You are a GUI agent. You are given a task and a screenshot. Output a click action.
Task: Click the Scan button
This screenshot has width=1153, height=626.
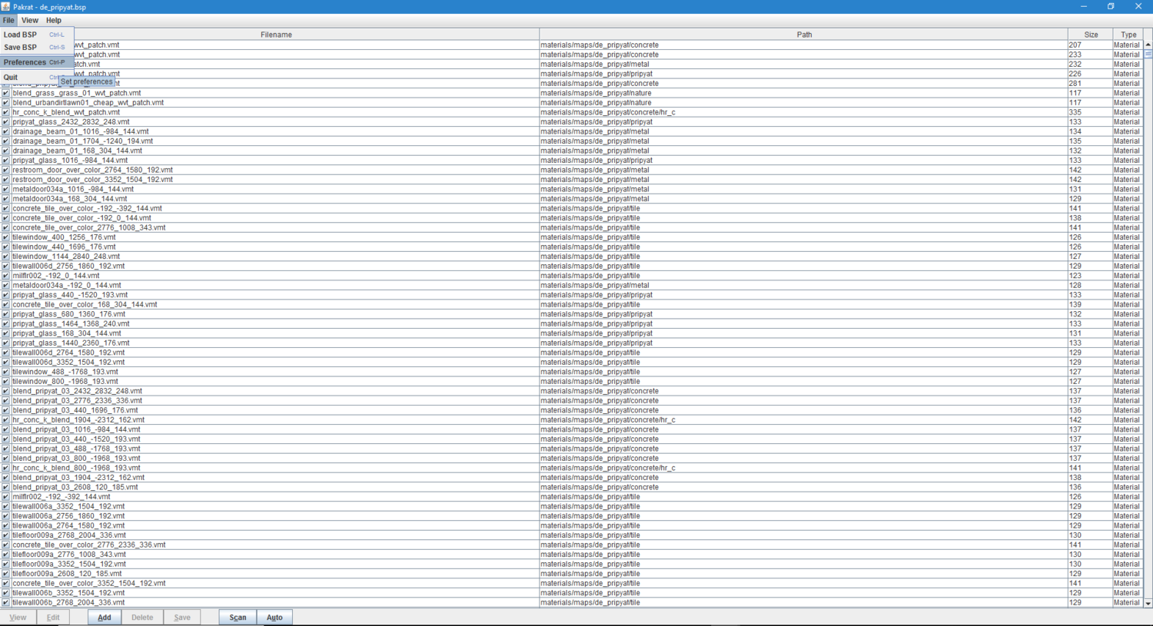pos(238,618)
